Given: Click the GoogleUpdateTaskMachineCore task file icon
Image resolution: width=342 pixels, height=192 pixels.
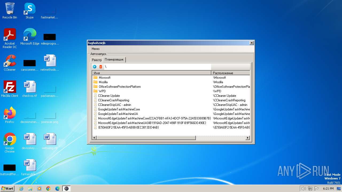Looking at the screenshot, I should 95,109.
